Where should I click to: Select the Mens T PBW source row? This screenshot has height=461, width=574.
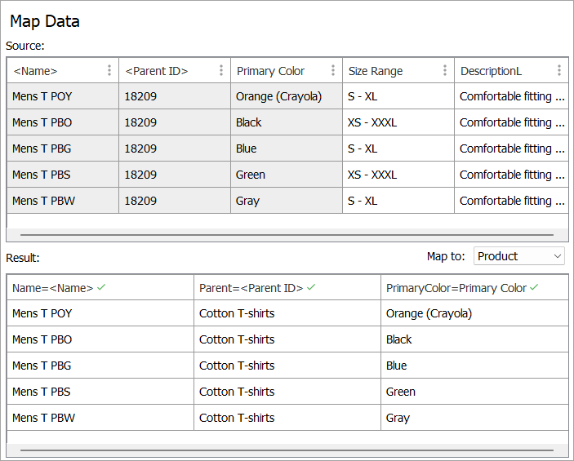43,201
